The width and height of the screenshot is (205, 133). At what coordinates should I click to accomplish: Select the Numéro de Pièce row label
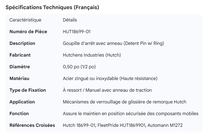[x=28, y=32]
